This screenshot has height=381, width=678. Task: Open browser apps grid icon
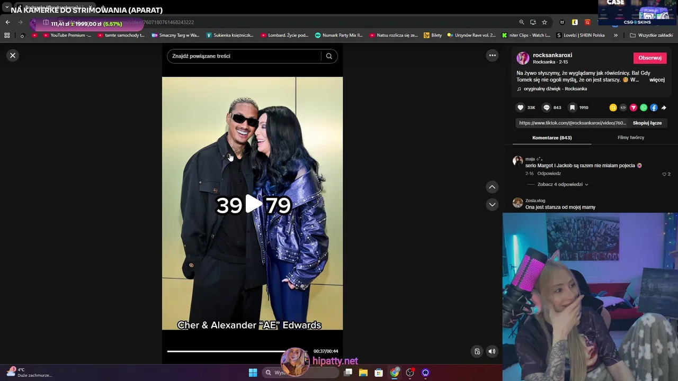(7, 35)
